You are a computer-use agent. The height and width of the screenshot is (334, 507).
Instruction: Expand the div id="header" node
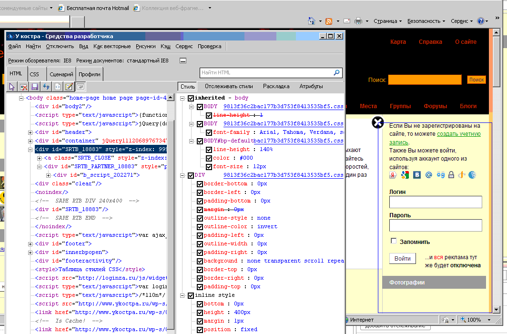click(30, 132)
